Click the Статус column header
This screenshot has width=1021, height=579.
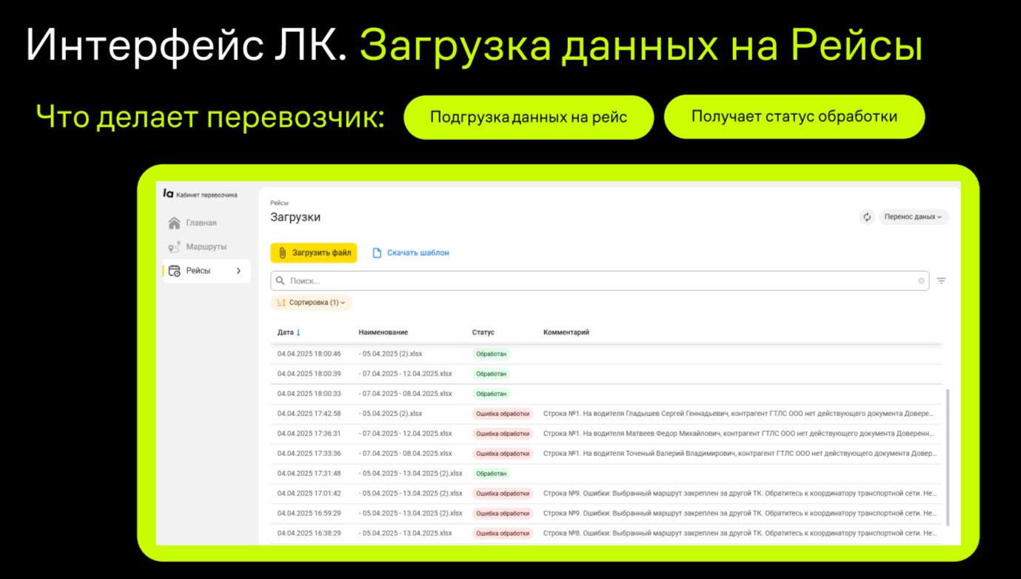coord(483,332)
